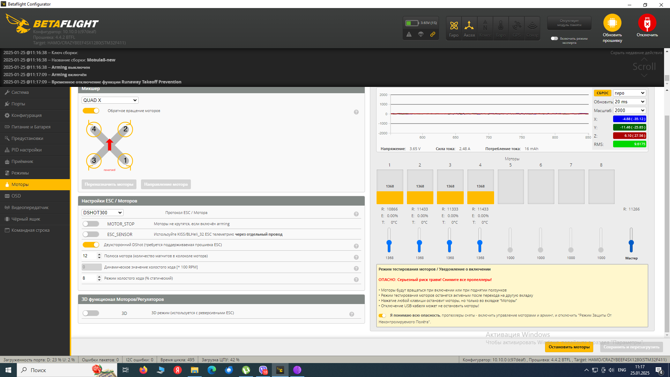Open the System tab

point(35,93)
